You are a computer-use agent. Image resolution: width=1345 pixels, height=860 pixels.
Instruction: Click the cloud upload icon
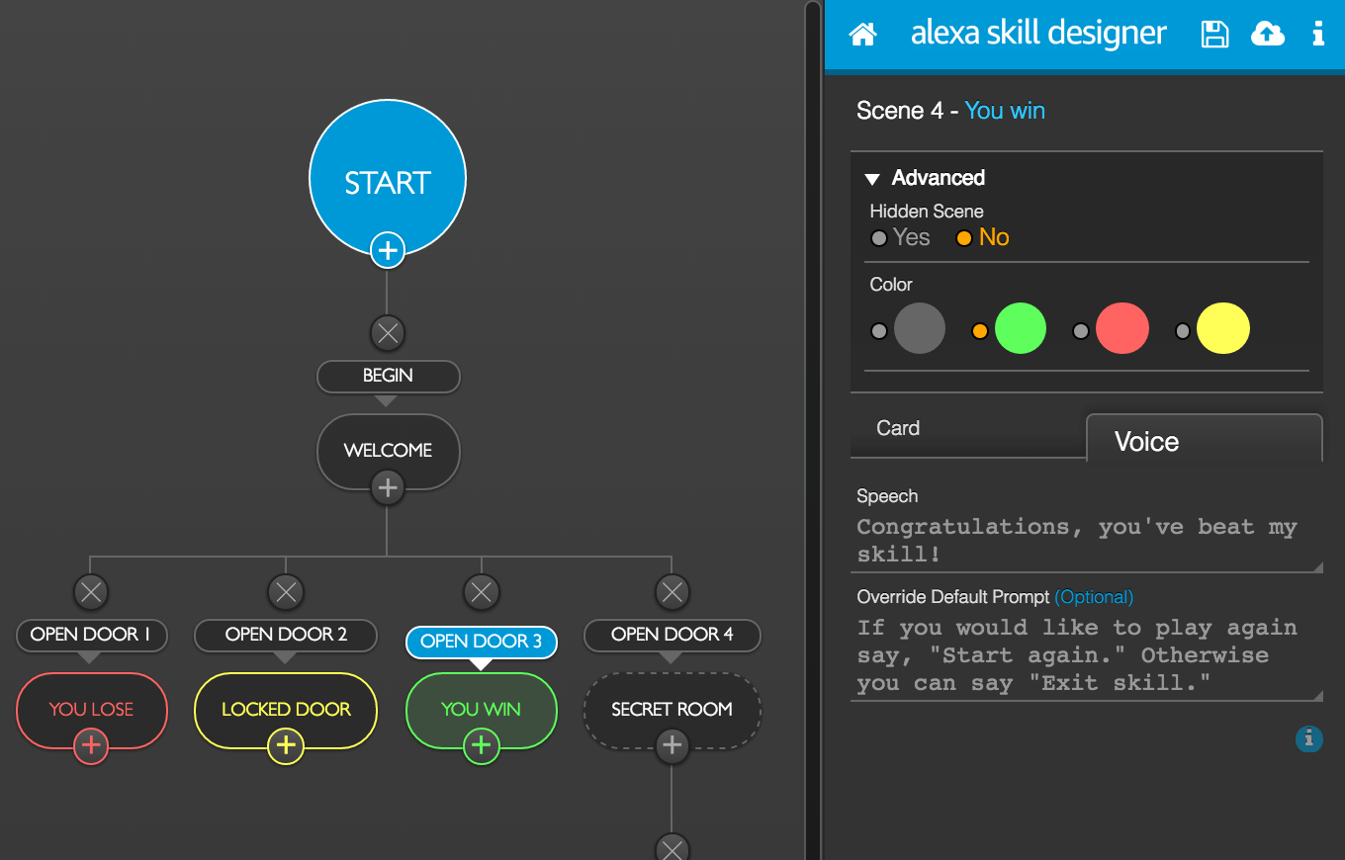click(x=1267, y=35)
